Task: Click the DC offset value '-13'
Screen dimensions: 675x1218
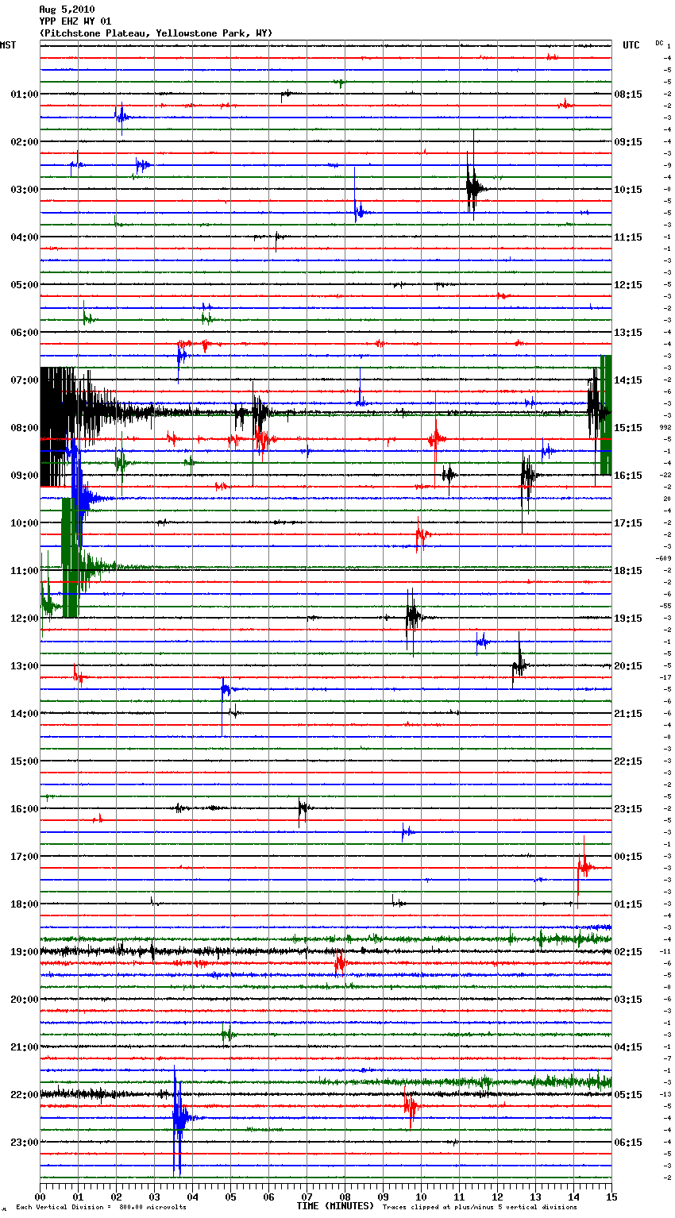Action: [x=665, y=1095]
